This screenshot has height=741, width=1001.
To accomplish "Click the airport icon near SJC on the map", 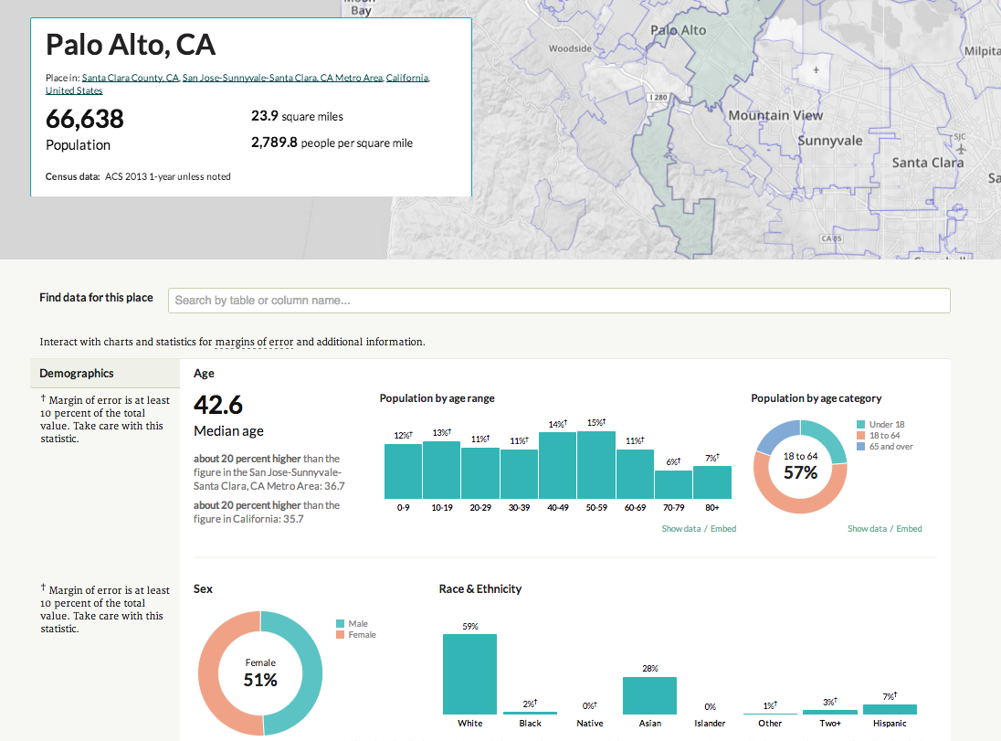I will tap(961, 150).
